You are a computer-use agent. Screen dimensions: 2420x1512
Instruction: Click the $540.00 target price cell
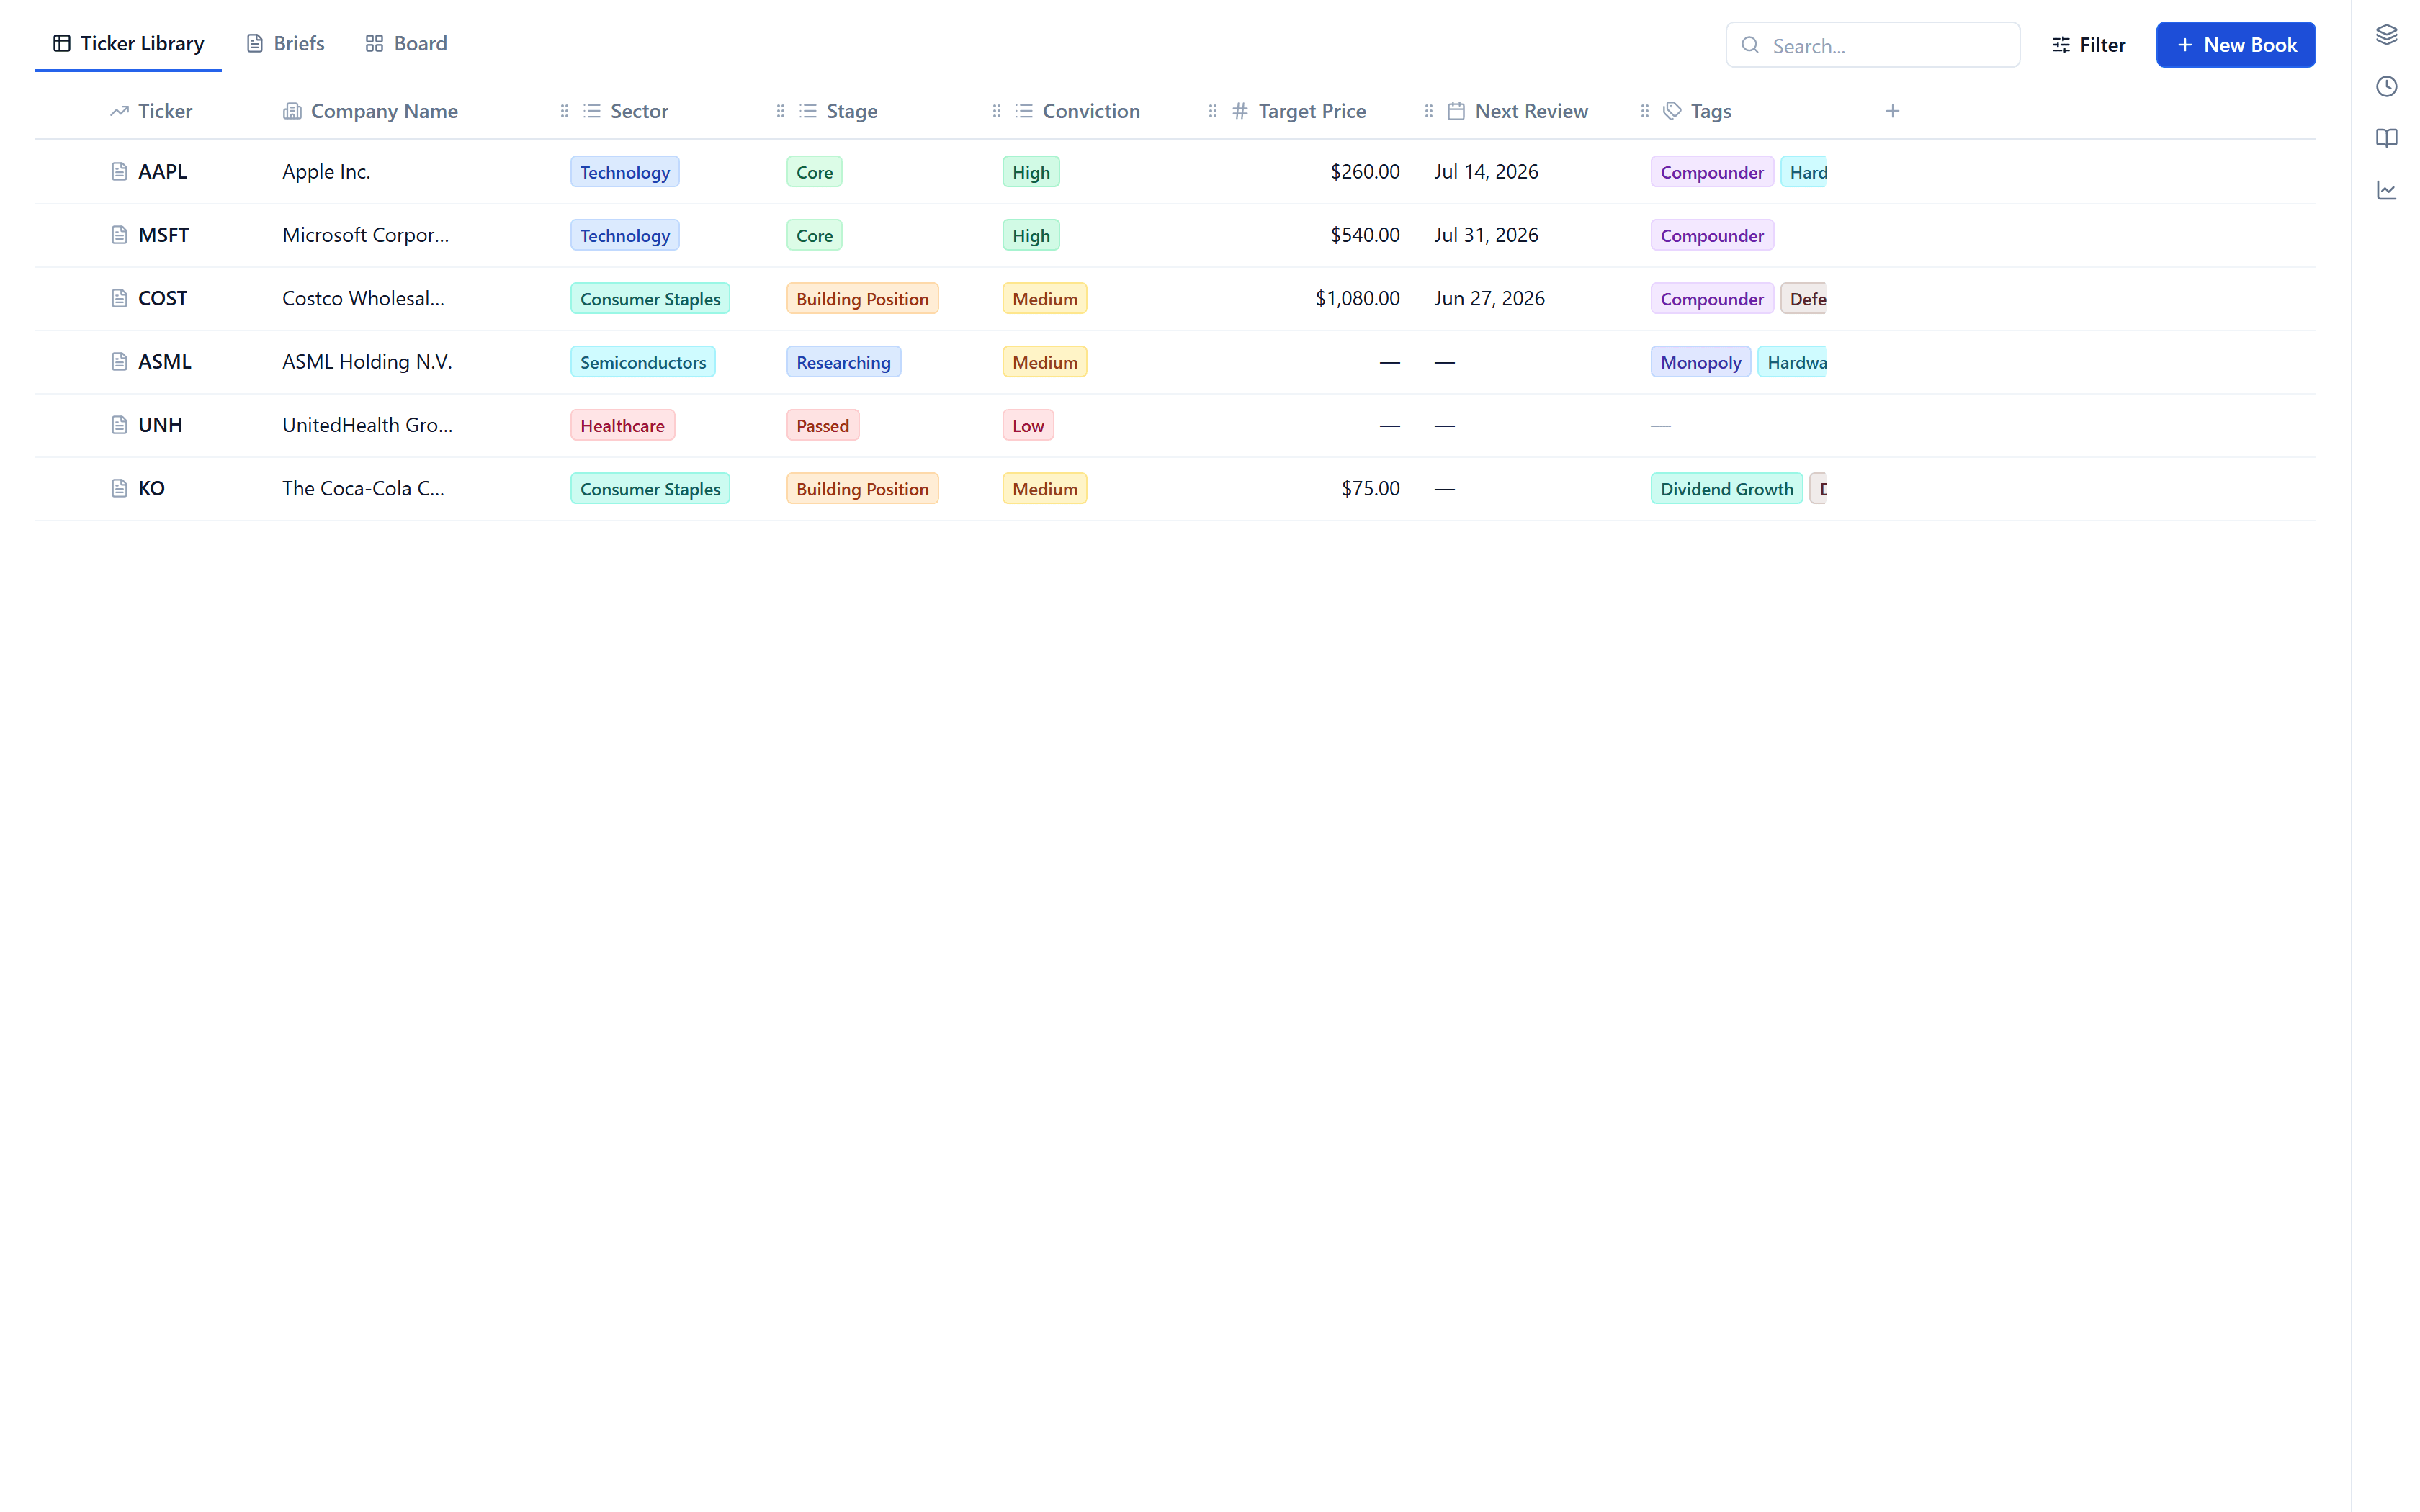click(x=1364, y=235)
